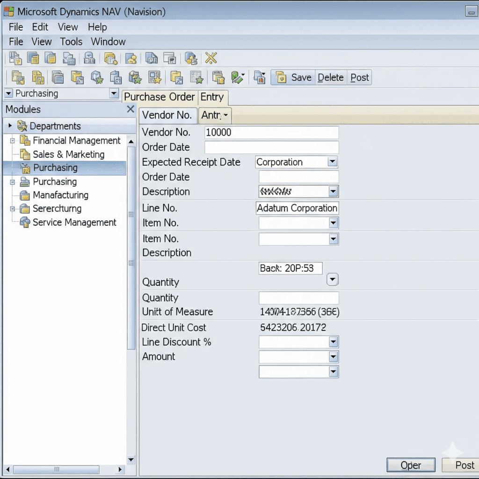Click the Save toolbar button
The image size is (479, 479).
pyautogui.click(x=293, y=78)
